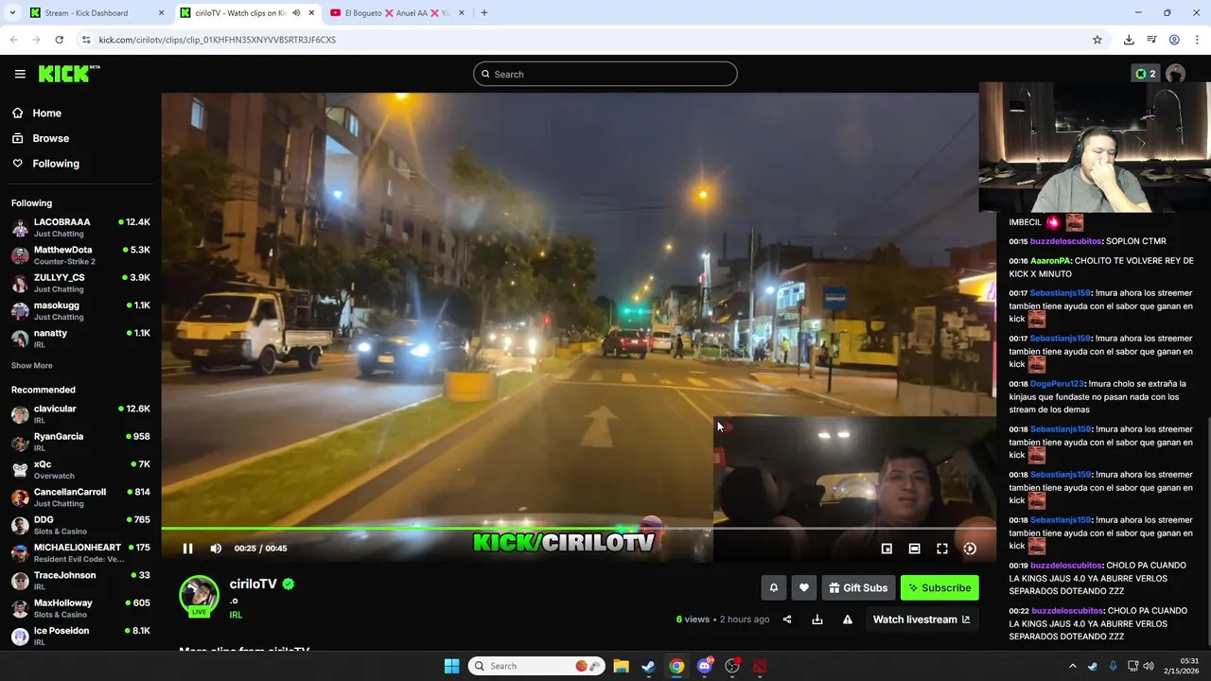1211x681 pixels.
Task: Share the clip
Action: click(787, 620)
